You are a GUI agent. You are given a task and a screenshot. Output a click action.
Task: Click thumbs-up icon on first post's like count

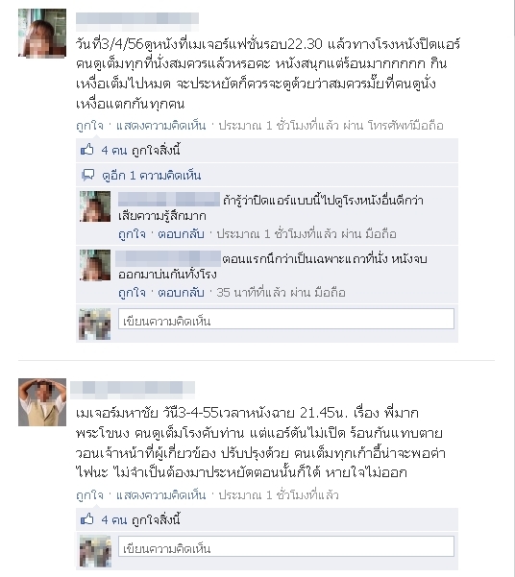click(87, 150)
